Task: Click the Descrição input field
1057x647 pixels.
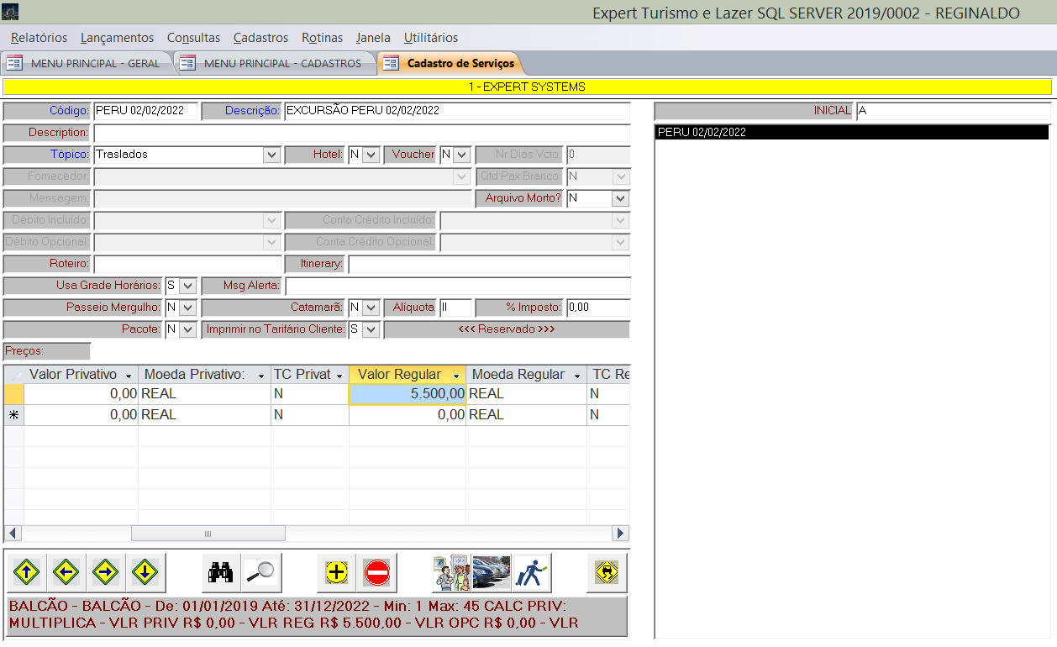Action: click(456, 111)
